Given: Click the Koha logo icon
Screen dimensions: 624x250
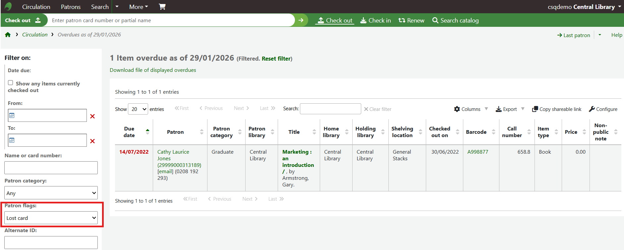Looking at the screenshot, I should click(8, 7).
